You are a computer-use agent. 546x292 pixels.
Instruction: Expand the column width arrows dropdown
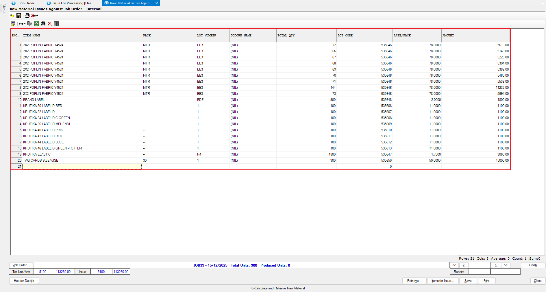coord(22,24)
